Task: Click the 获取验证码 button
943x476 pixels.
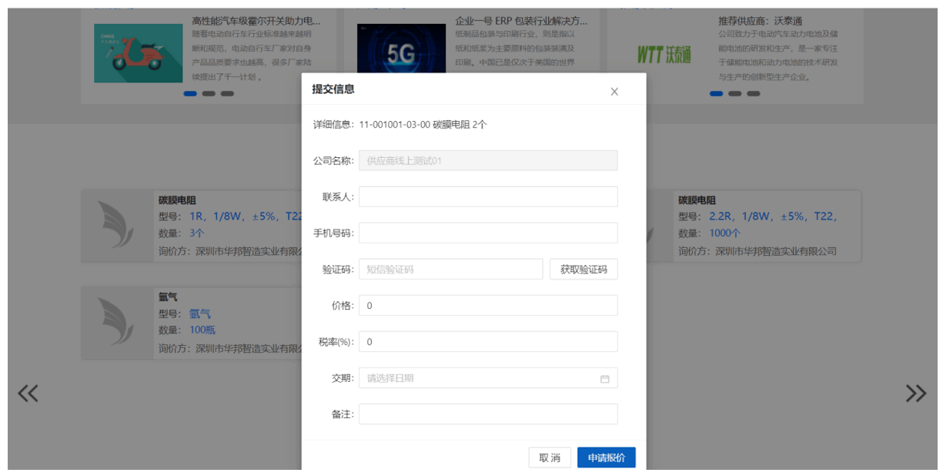Action: click(584, 270)
